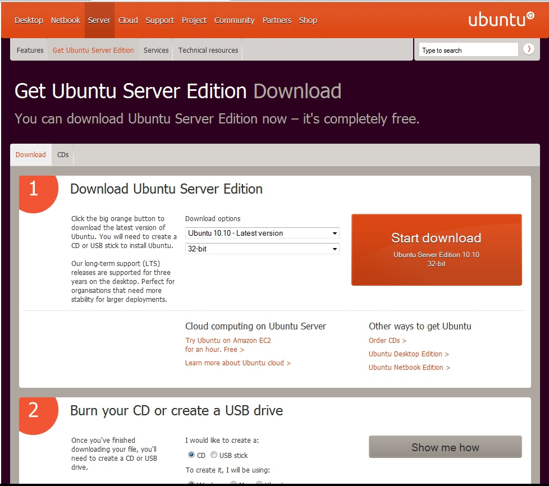Visit the Community section
Viewport: 549px width, 486px height.
coord(234,20)
